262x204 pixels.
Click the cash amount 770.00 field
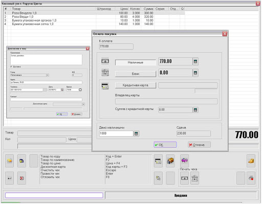tap(176, 61)
